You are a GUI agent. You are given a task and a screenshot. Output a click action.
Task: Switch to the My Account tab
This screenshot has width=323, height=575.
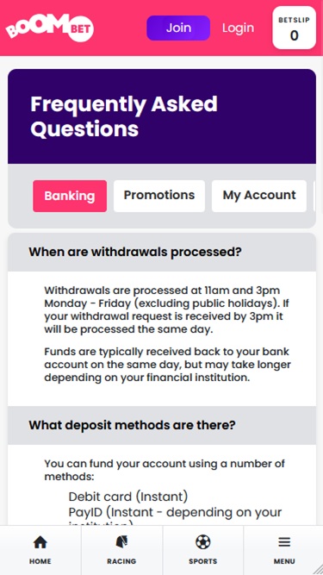[259, 196]
